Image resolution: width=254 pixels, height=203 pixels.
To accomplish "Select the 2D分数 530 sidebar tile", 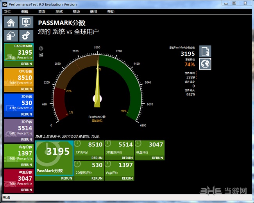I will [x=19, y=103].
